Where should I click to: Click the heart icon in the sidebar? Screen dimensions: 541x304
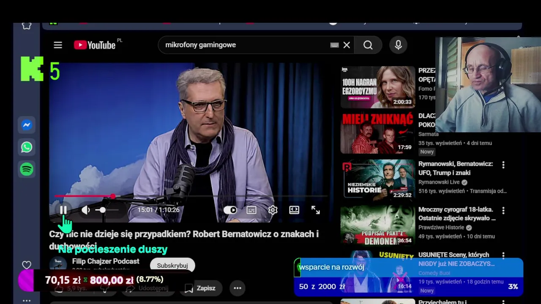[27, 265]
